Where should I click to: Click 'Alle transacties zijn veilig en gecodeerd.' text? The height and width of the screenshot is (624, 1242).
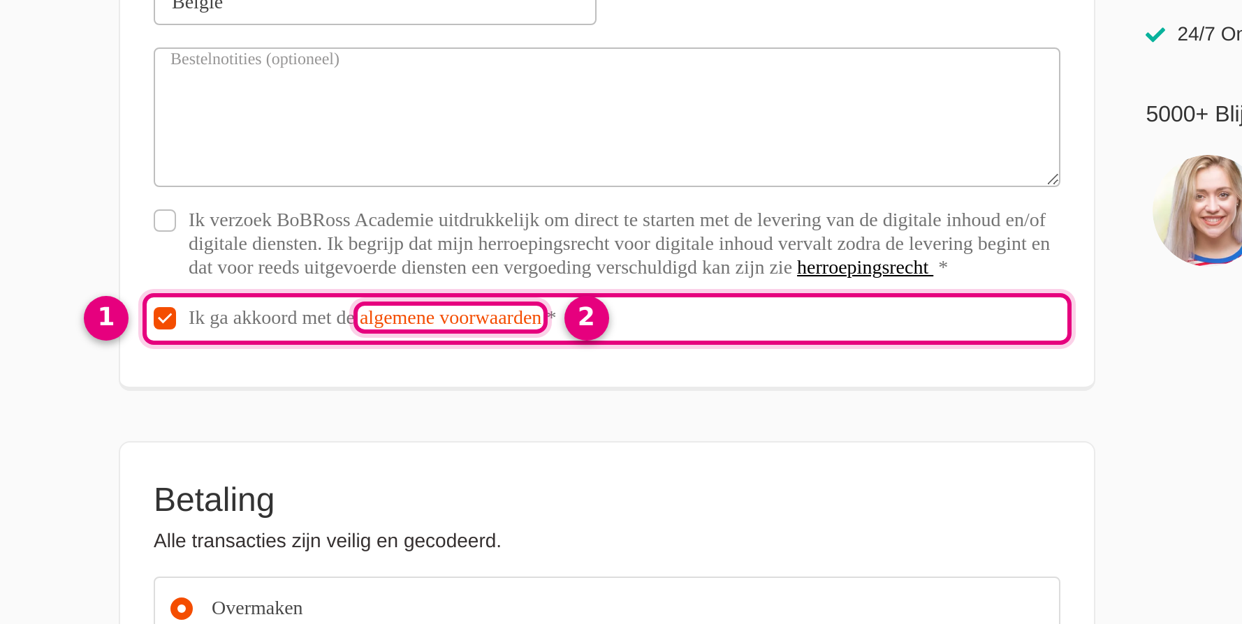point(327,541)
